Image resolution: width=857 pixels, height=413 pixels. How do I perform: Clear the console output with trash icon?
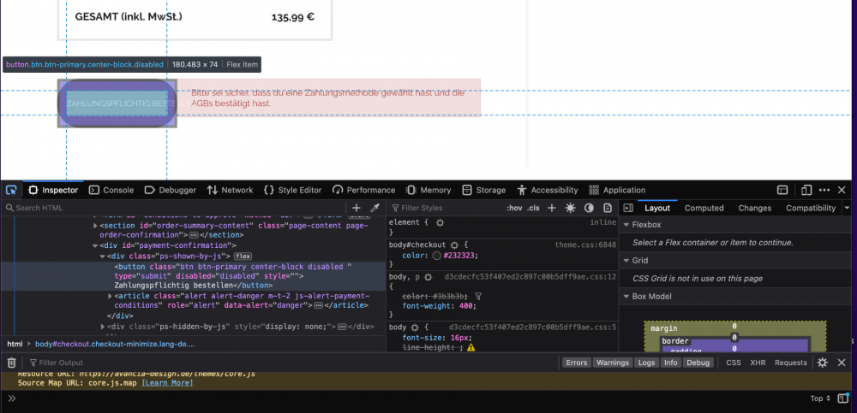[11, 363]
